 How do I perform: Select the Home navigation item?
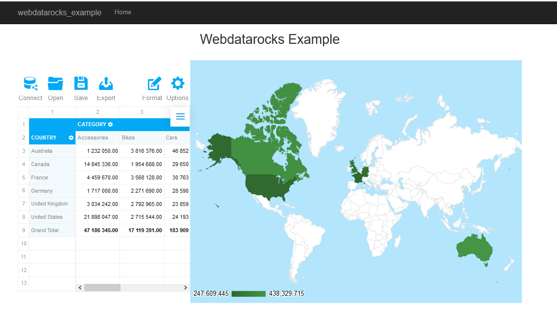click(122, 12)
